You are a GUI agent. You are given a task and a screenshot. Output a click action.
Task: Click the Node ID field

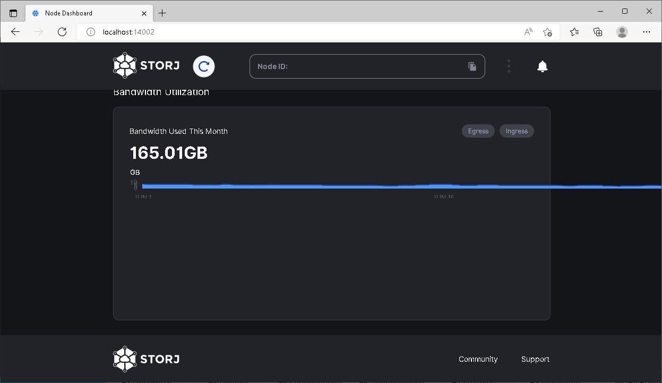[x=367, y=66]
